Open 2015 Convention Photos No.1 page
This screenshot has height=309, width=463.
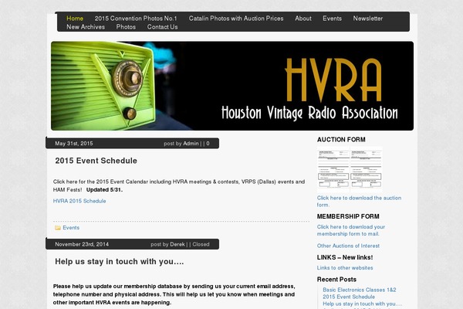click(136, 19)
